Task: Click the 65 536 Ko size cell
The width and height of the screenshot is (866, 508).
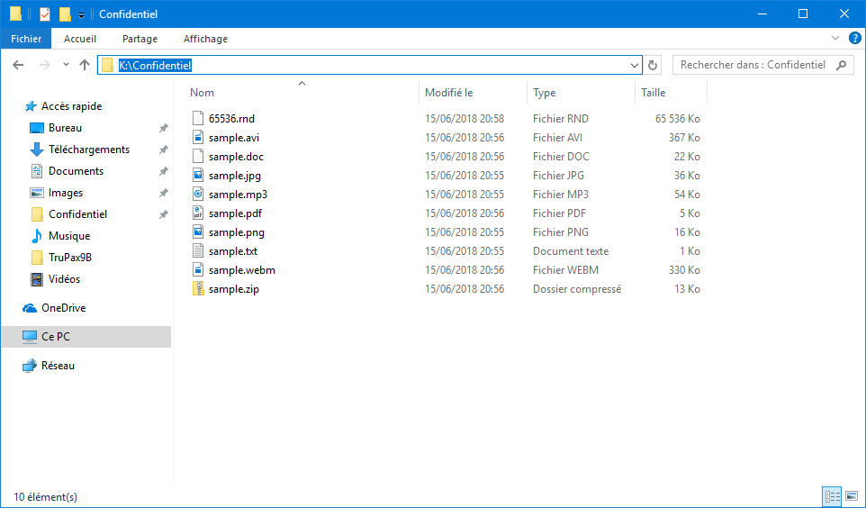Action: 678,118
